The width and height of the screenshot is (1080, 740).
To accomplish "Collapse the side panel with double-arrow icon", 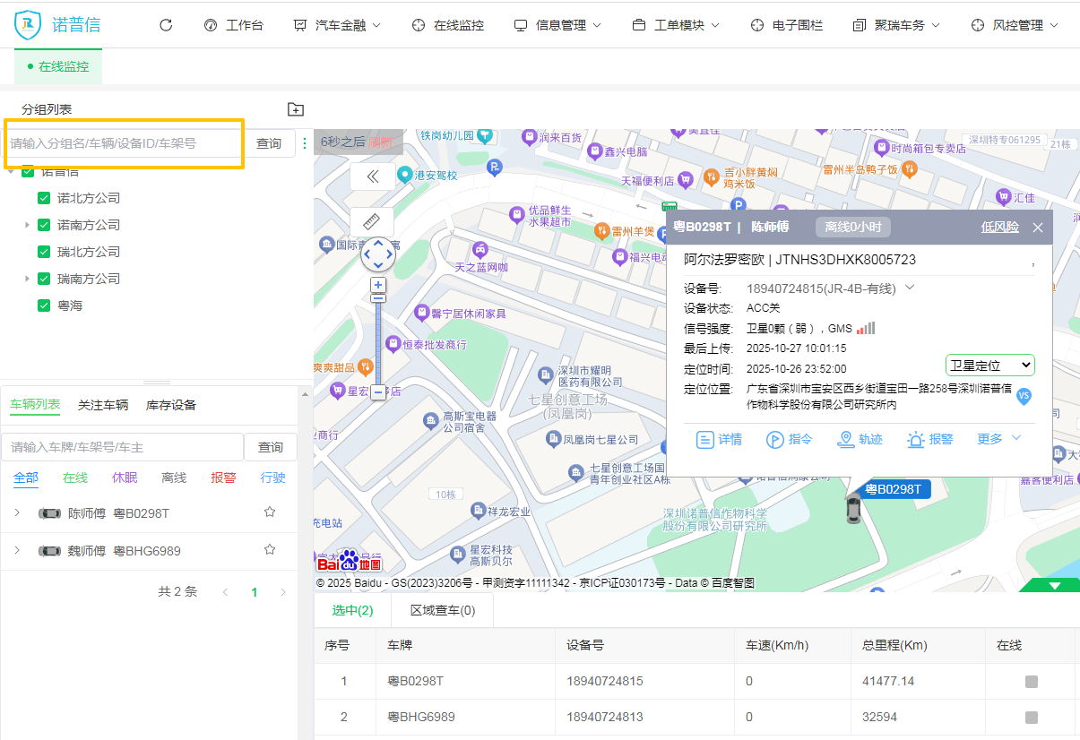I will [372, 176].
